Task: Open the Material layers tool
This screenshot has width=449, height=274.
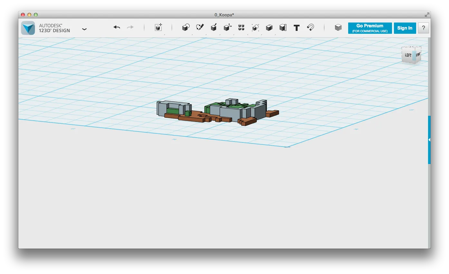Action: 338,28
